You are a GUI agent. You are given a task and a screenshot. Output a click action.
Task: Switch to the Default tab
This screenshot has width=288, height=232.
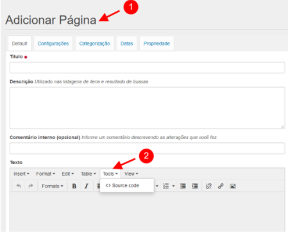click(19, 44)
